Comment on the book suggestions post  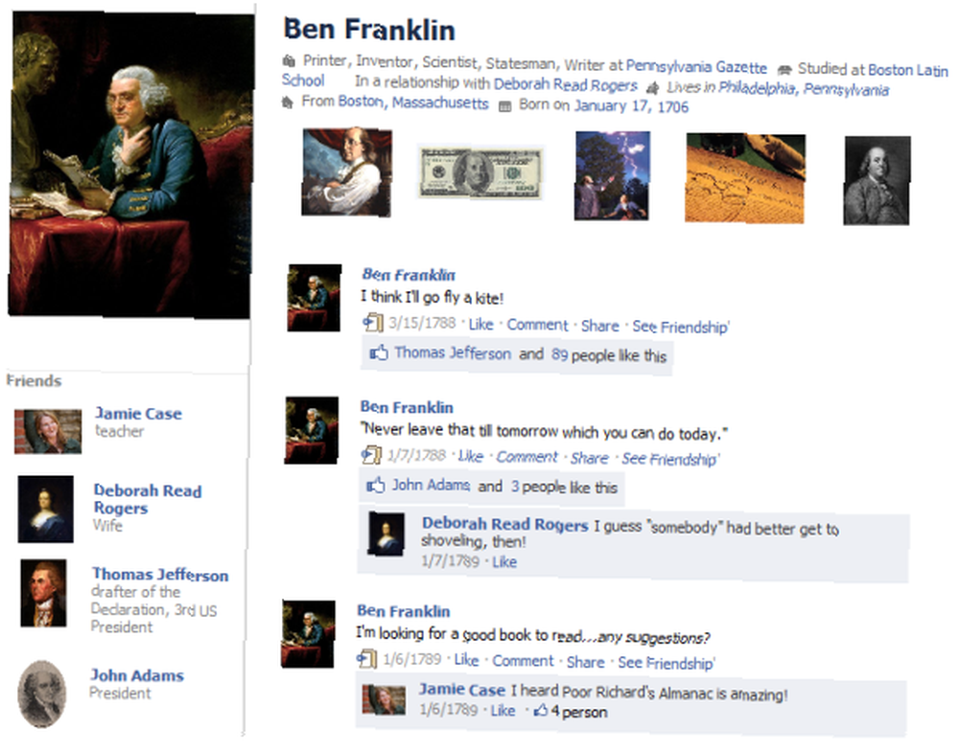(x=523, y=661)
